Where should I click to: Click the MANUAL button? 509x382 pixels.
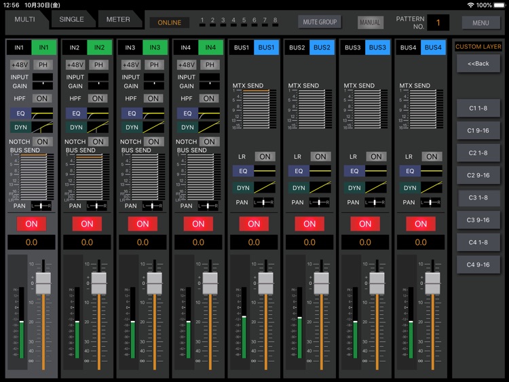370,22
